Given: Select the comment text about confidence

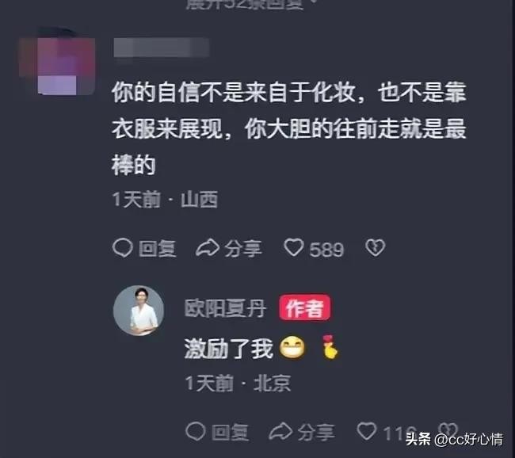Looking at the screenshot, I should [x=289, y=128].
